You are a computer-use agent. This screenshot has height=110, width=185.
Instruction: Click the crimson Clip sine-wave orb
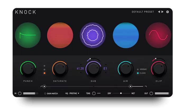158,35
